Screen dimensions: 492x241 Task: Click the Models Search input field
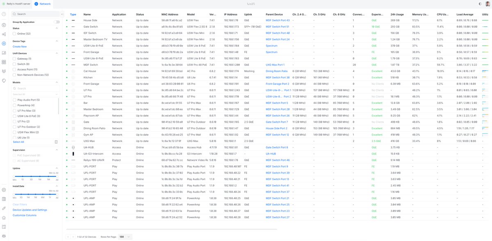click(36, 88)
